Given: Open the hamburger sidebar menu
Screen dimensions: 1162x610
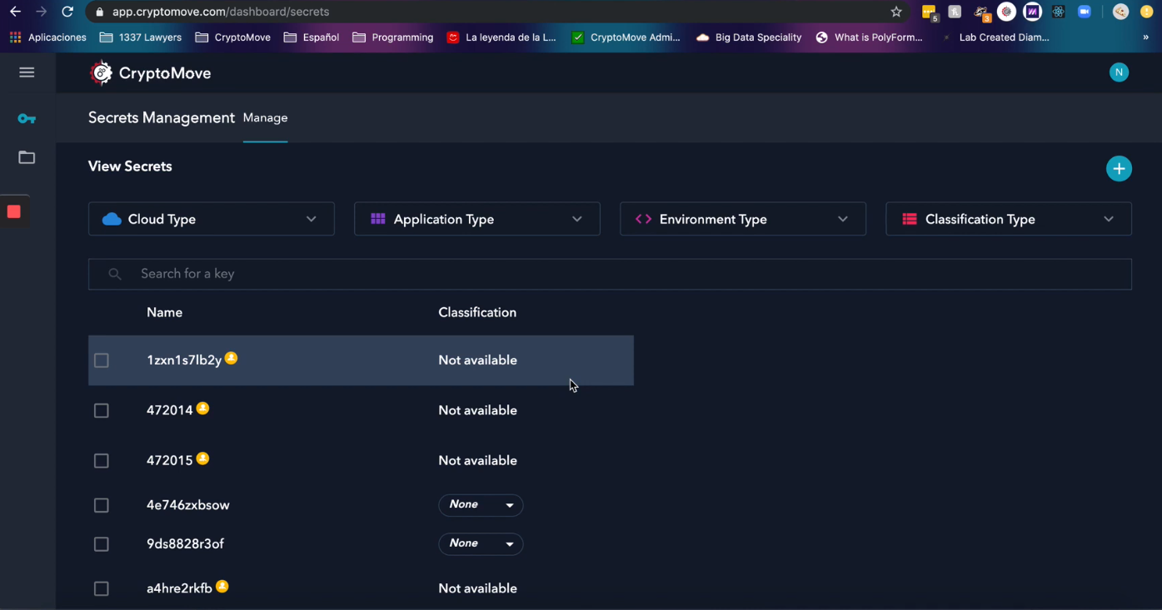Looking at the screenshot, I should 27,72.
